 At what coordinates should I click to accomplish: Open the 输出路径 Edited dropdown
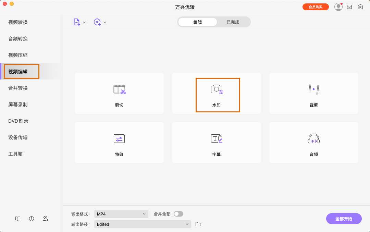pyautogui.click(x=143, y=224)
